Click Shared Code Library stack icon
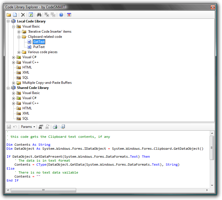 tap(13, 88)
